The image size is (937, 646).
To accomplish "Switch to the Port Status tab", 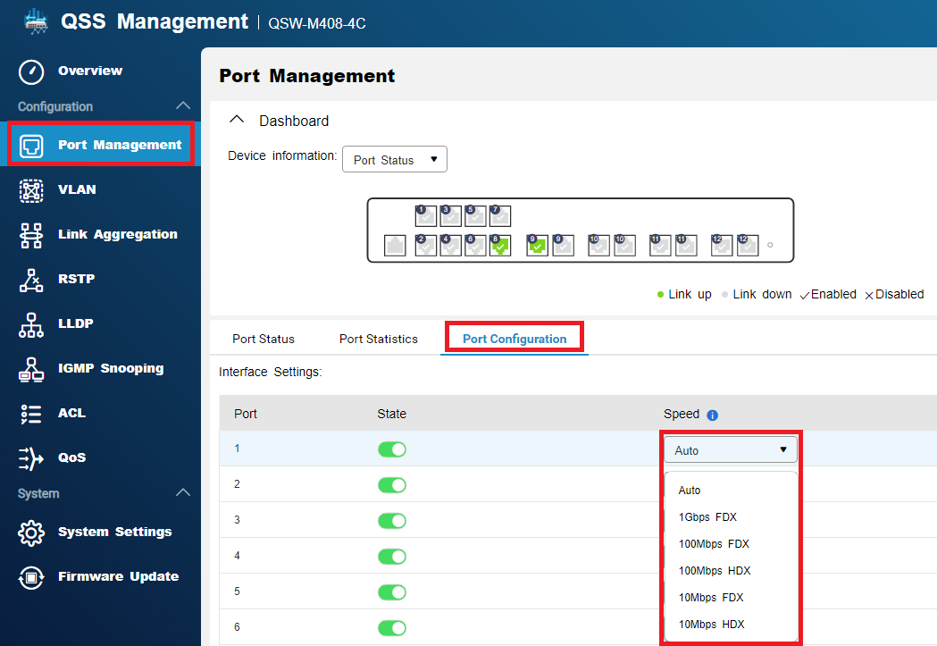I will click(263, 339).
